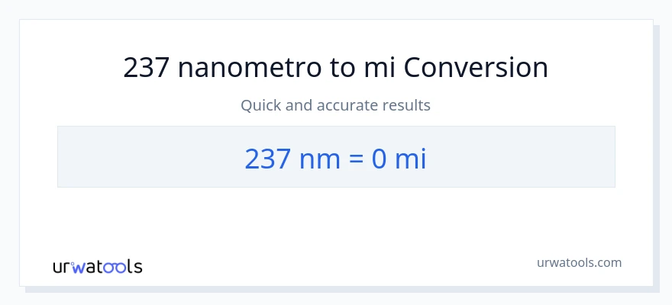
Task: Select the 'Quick and accurate results' subtitle
Action: pos(336,105)
